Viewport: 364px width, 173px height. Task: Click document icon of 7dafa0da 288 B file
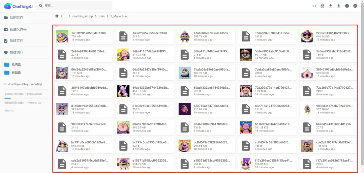(x=246, y=73)
